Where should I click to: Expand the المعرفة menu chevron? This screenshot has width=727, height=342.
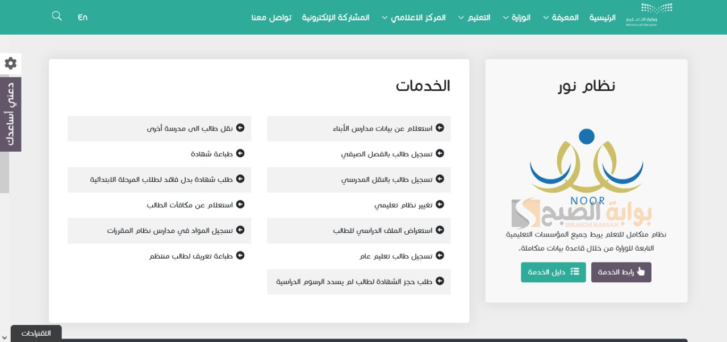pos(546,18)
